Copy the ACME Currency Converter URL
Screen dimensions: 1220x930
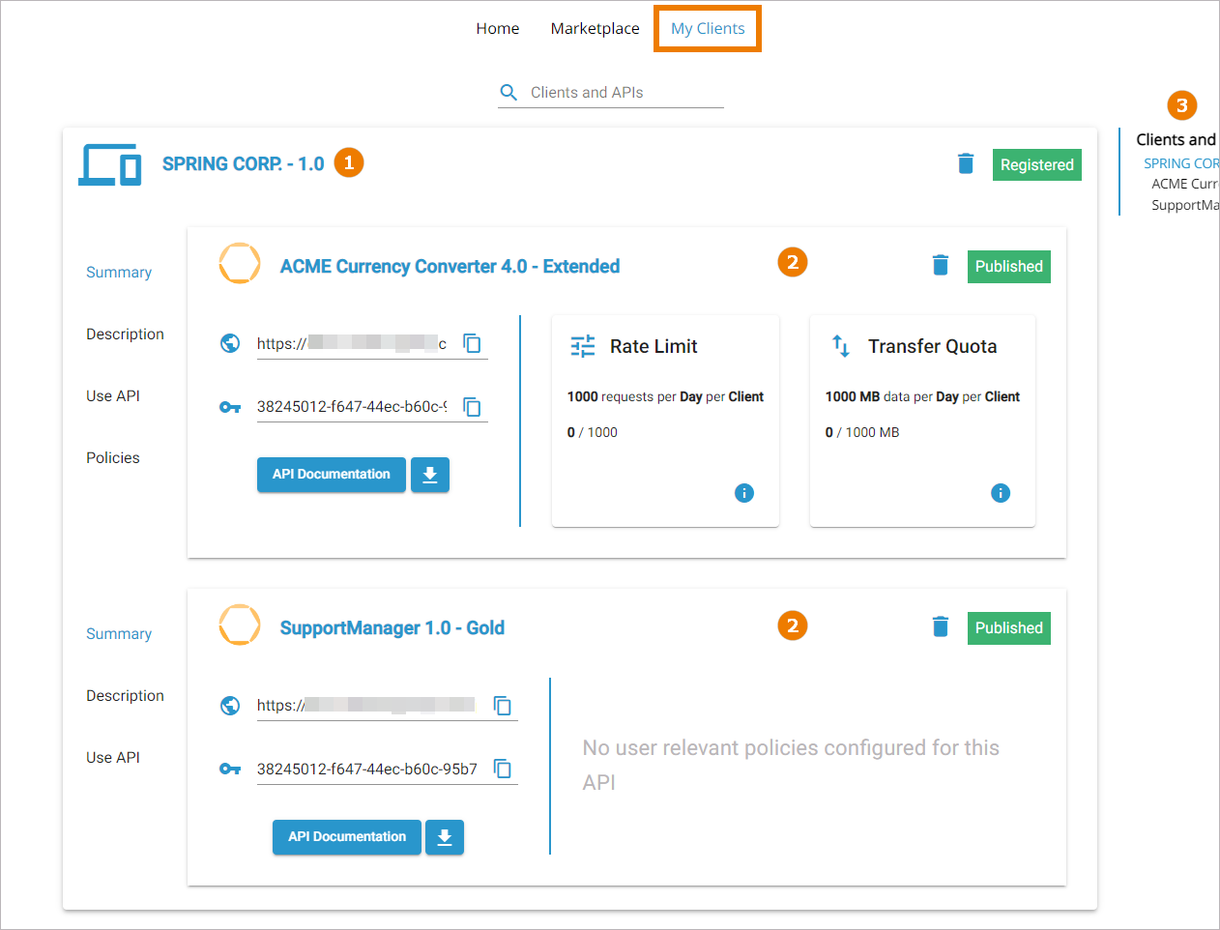(x=472, y=343)
